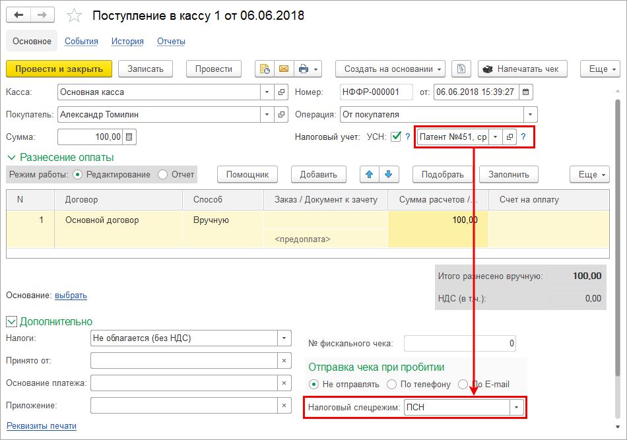
Task: Click the 'Добавить' button
Action: coord(318,174)
